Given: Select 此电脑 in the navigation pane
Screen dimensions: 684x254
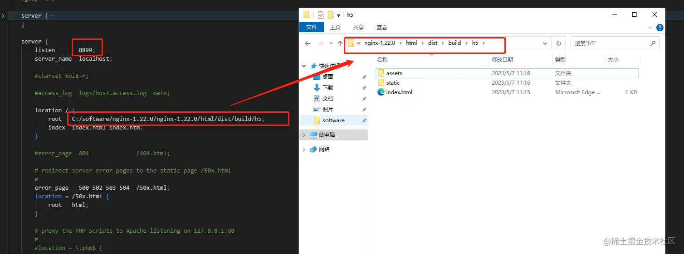Looking at the screenshot, I should coord(327,135).
